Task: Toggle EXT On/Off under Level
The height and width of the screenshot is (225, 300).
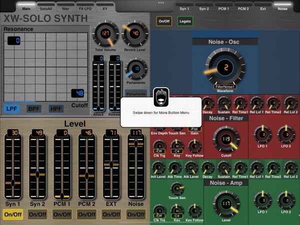Action: click(x=111, y=214)
